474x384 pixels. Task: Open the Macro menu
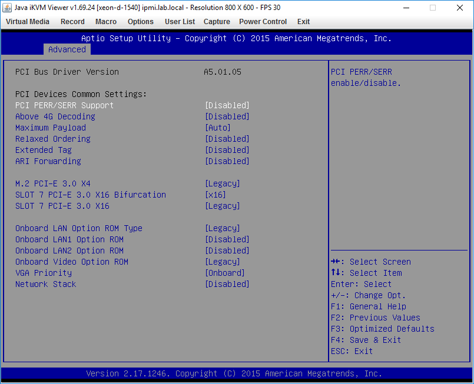click(x=106, y=22)
